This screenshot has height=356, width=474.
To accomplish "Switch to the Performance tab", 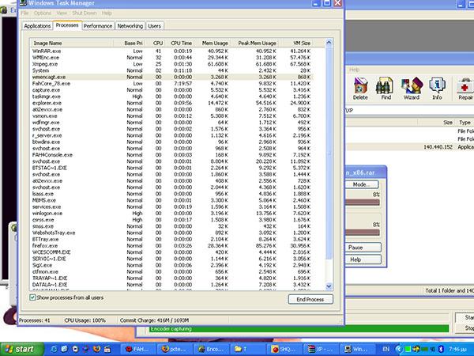I will (98, 26).
